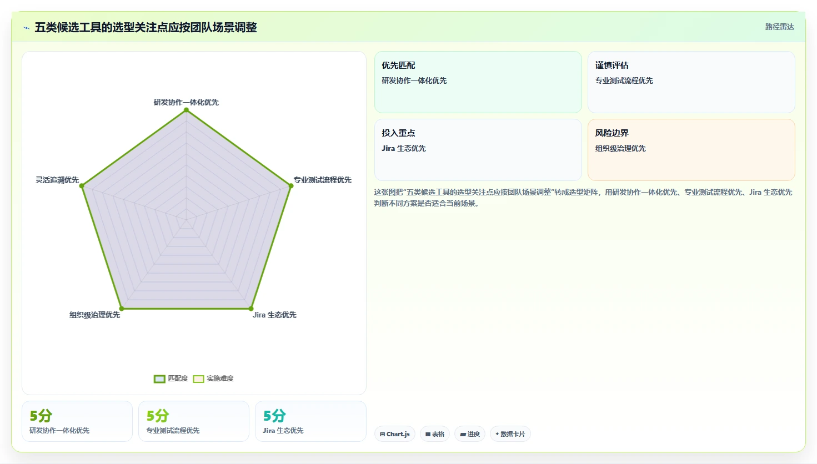The width and height of the screenshot is (817, 464).
Task: Click the 组织级治理优先 radar axis label
Action: point(94,315)
